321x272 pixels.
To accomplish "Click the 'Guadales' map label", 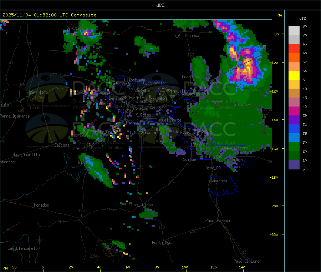I will click(190, 77).
